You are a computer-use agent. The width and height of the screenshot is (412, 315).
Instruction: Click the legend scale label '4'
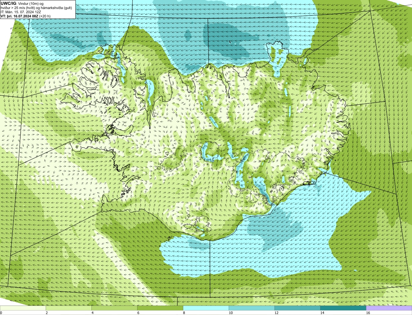pos(92,313)
